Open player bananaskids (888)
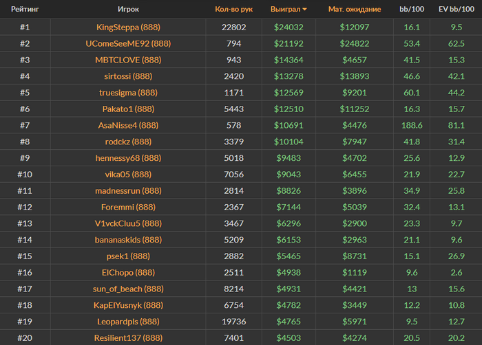The height and width of the screenshot is (345, 482). 128,240
